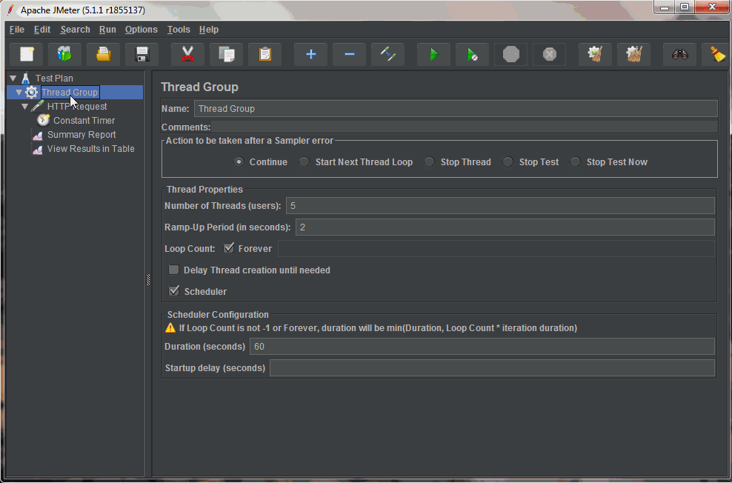Open the Options menu
Screen dimensions: 732x483
[x=141, y=30]
